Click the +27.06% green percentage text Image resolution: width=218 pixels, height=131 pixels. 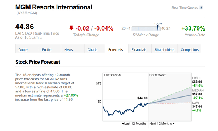coord(71,95)
